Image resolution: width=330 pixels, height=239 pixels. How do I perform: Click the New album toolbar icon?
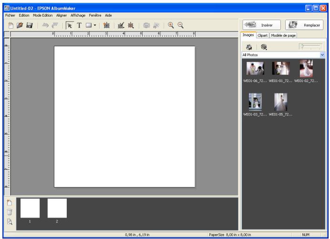point(11,25)
